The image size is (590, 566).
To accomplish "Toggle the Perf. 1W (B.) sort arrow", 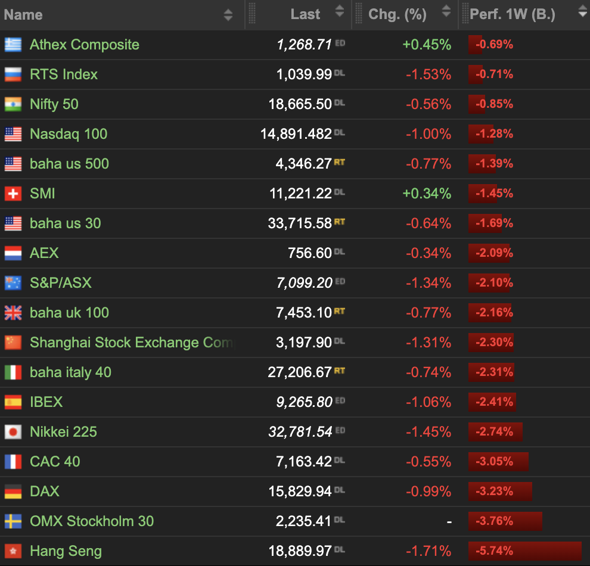I will pos(583,11).
